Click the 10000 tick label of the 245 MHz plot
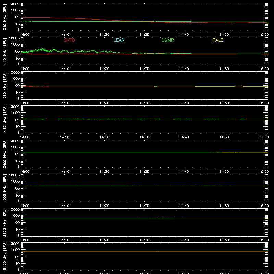 pos(14,4)
